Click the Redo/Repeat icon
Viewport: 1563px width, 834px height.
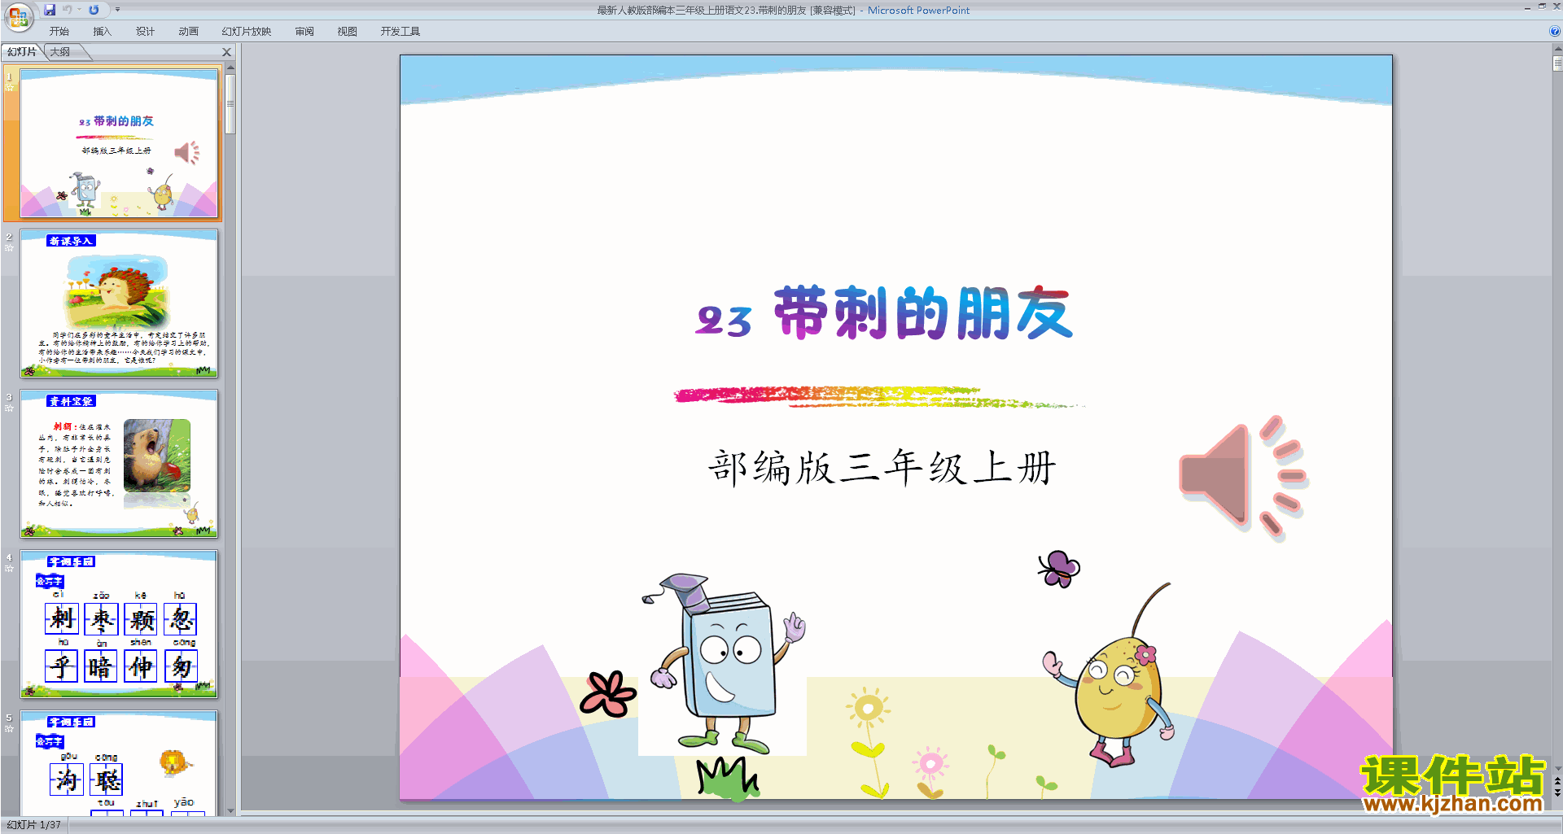[x=94, y=10]
